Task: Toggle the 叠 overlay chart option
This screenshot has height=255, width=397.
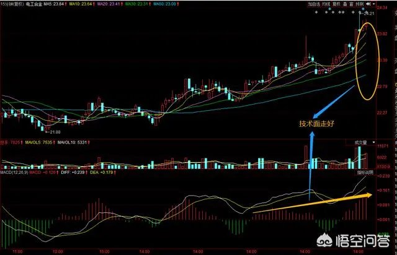Action: tap(345, 4)
